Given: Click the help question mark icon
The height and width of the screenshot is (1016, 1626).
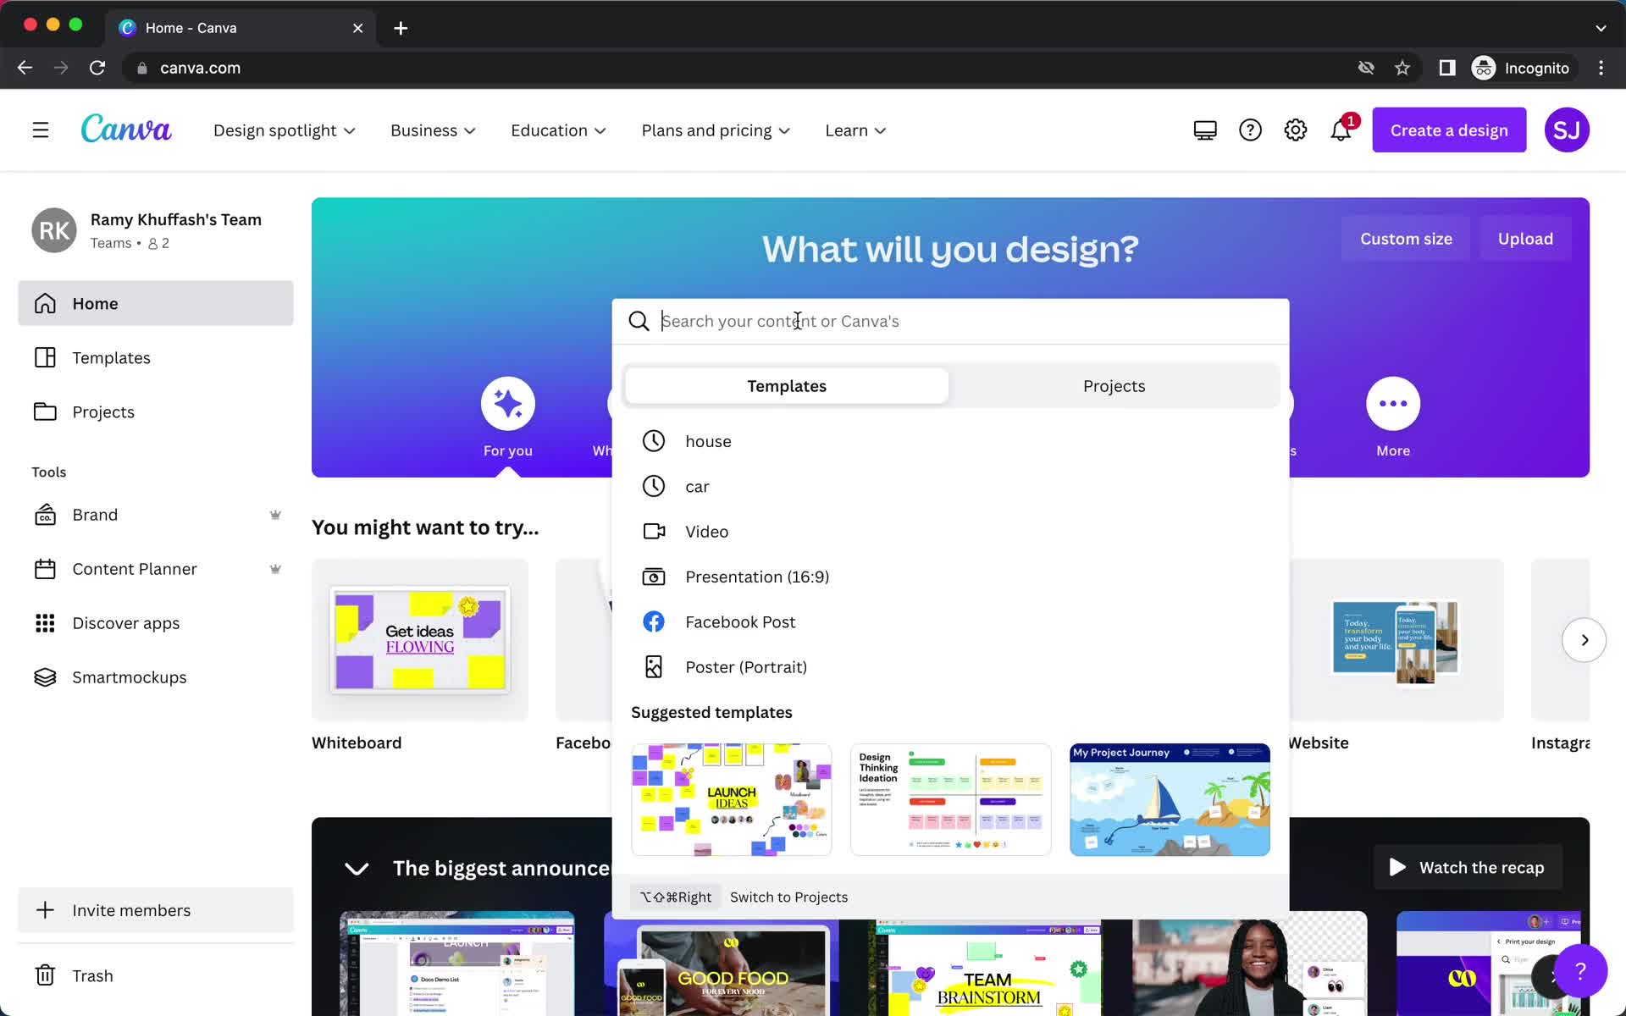Looking at the screenshot, I should pyautogui.click(x=1250, y=130).
